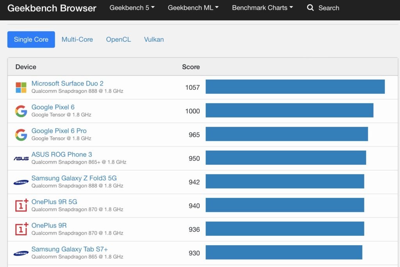400x267 pixels.
Task: Open the Microsoft Surface Duo 2 link
Action: [67, 84]
